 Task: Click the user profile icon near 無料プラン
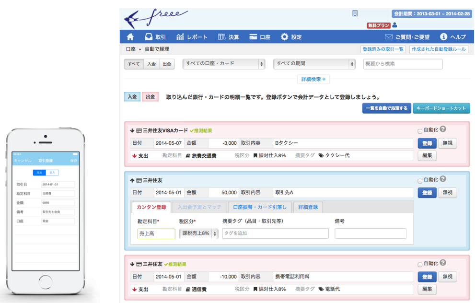click(394, 25)
